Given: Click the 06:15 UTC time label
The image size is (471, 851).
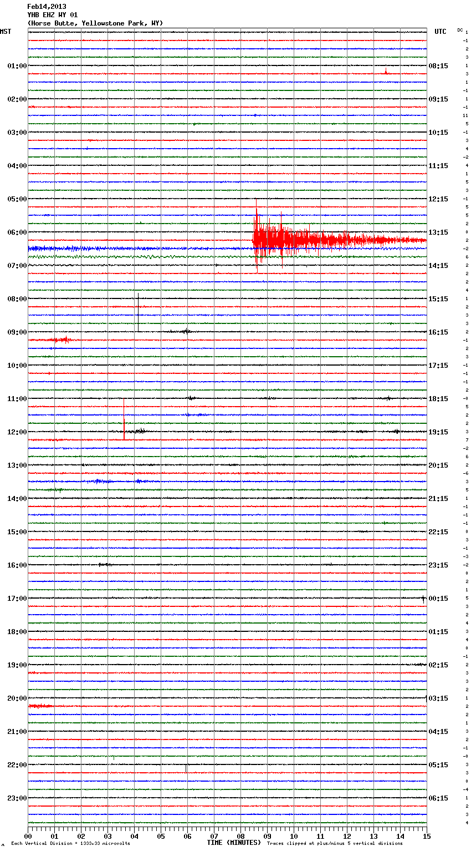Looking at the screenshot, I should pos(438,798).
